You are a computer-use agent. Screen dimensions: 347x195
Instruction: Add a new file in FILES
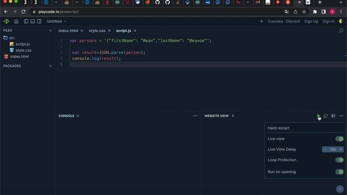click(x=50, y=30)
